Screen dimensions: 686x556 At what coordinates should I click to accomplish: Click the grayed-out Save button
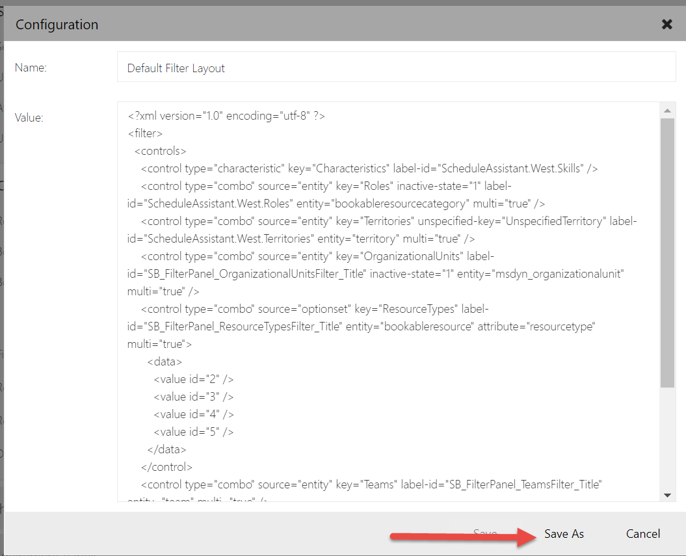point(484,532)
